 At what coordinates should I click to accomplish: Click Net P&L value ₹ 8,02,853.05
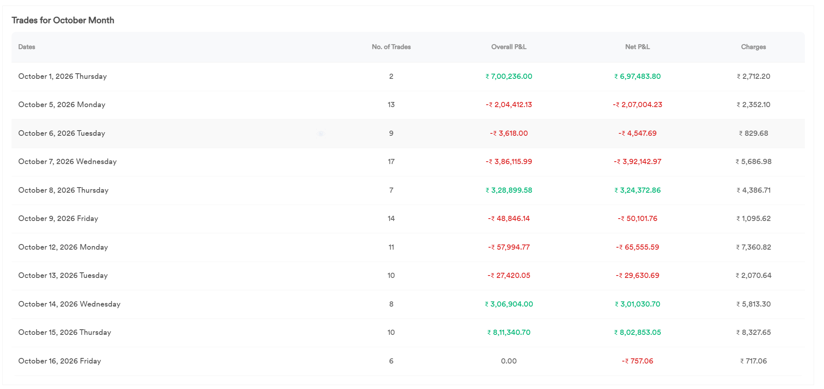pyautogui.click(x=638, y=332)
